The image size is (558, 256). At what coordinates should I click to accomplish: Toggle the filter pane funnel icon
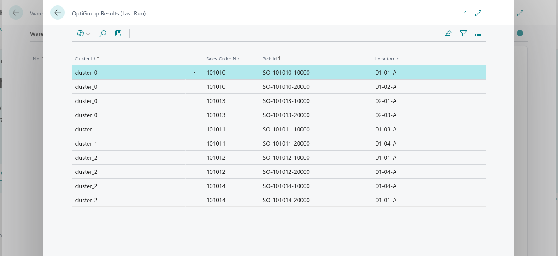pos(463,34)
